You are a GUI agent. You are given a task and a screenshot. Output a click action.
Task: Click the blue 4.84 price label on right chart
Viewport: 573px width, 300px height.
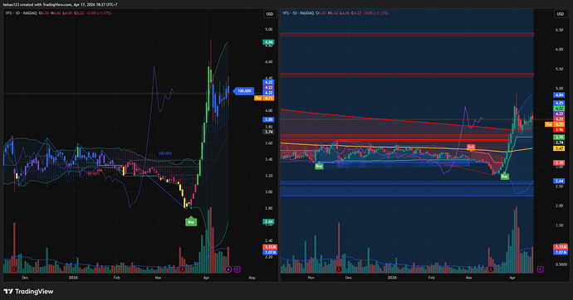tap(560, 94)
